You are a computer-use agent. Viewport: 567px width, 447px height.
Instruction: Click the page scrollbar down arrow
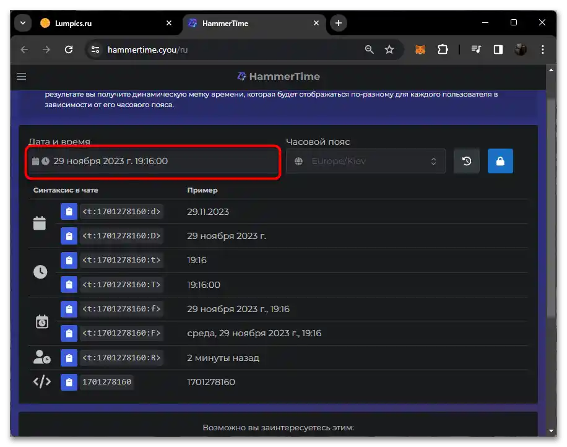[551, 431]
